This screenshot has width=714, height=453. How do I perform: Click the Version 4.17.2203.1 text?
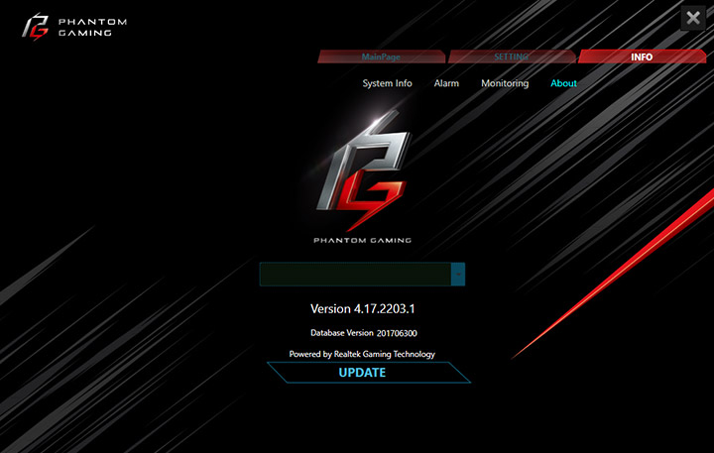pos(363,309)
